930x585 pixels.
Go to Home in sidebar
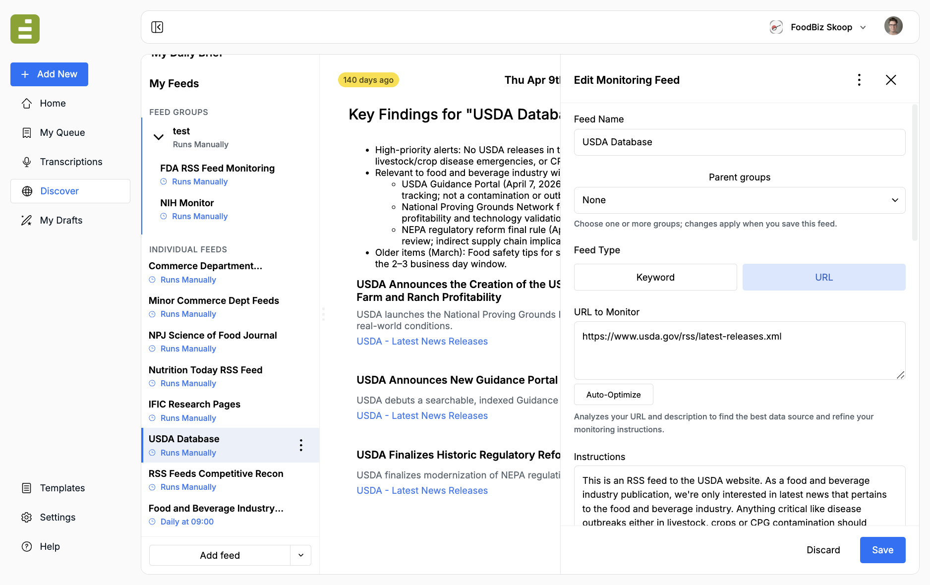53,103
